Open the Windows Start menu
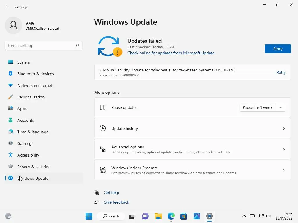This screenshot has width=298, height=223. [x=89, y=216]
